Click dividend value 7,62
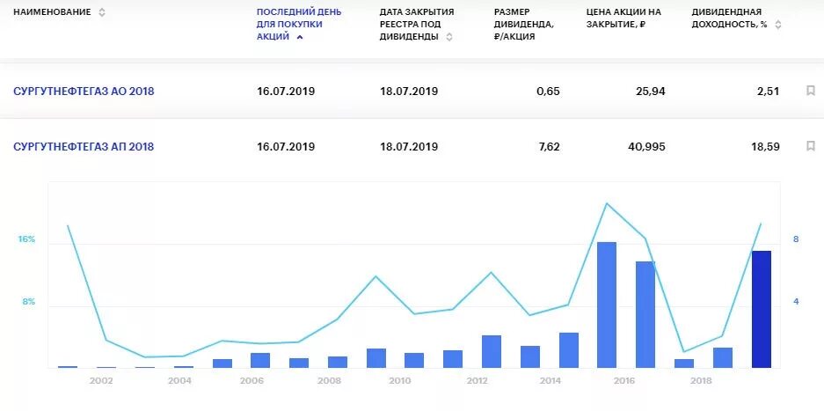 (550, 146)
